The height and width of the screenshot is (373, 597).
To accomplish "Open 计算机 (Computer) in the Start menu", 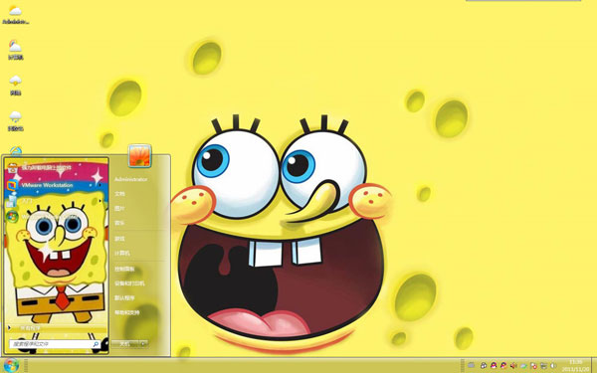I will pyautogui.click(x=122, y=253).
